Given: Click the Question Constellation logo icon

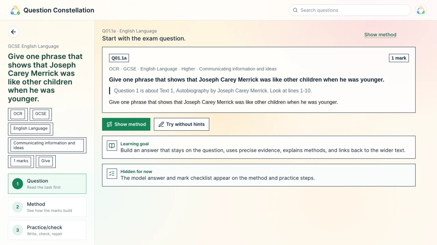Looking at the screenshot, I should pyautogui.click(x=15, y=10).
